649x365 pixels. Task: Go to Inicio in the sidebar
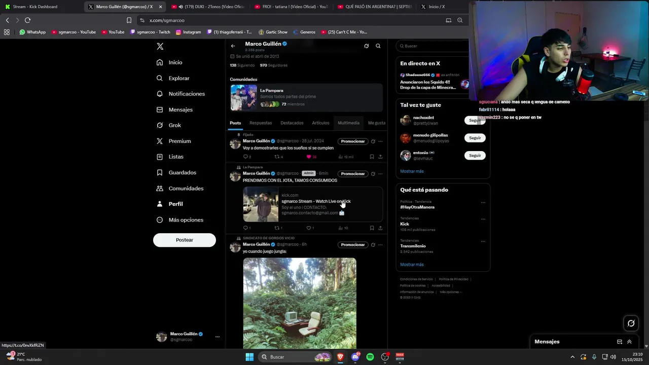(170, 62)
